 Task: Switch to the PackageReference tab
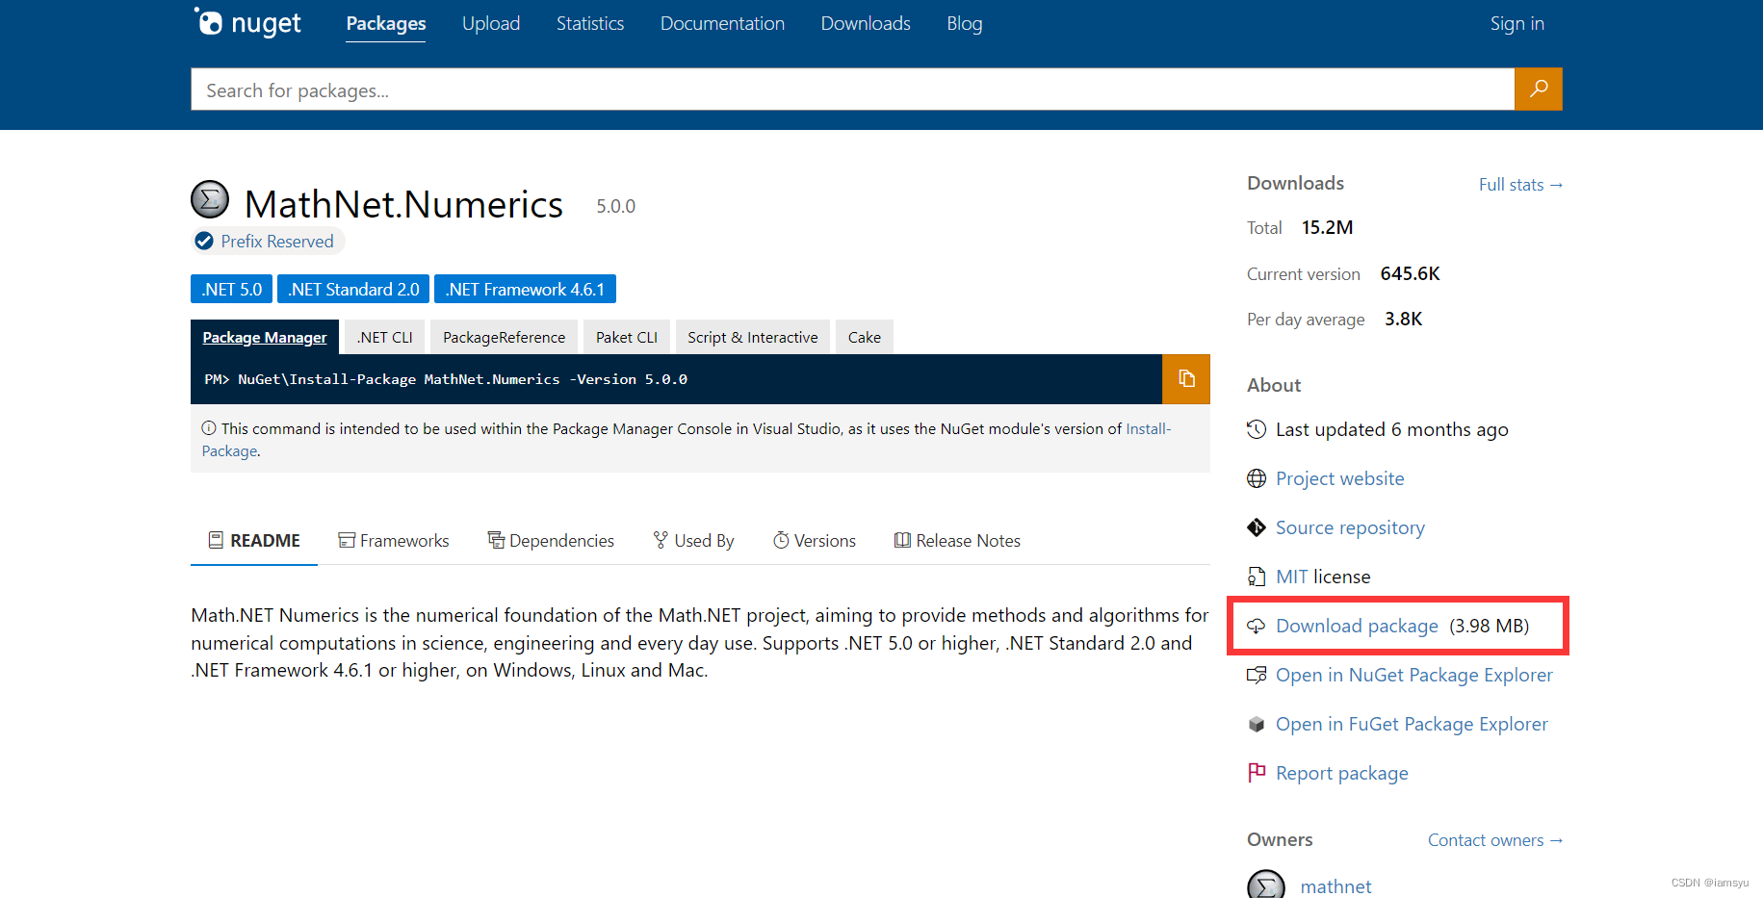[505, 337]
